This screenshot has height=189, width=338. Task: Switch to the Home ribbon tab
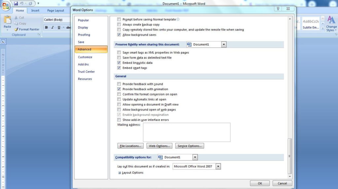pyautogui.click(x=20, y=10)
